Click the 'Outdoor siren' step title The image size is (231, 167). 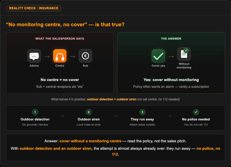89,119
